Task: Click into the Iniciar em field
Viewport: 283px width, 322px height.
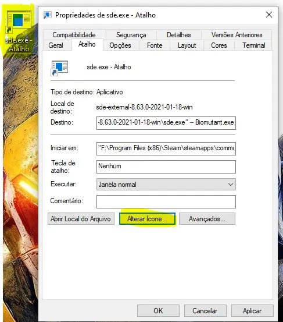Action: pyautogui.click(x=166, y=148)
